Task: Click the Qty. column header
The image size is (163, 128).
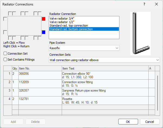Action: tap(15, 68)
